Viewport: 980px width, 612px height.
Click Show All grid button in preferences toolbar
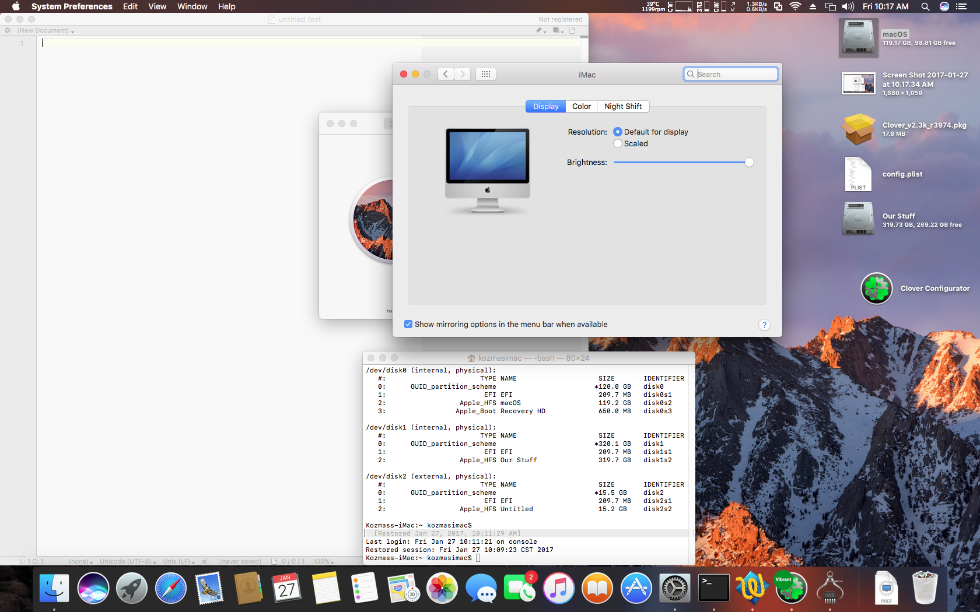(x=486, y=74)
